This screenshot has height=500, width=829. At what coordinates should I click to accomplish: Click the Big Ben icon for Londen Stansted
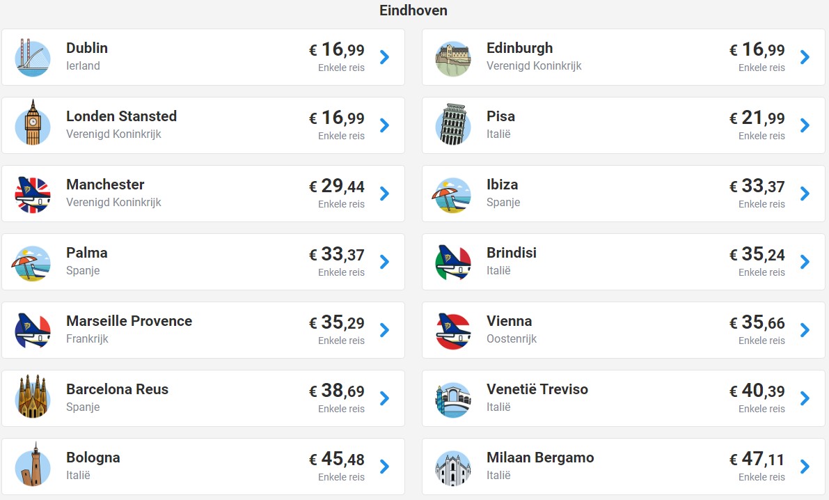[33, 123]
